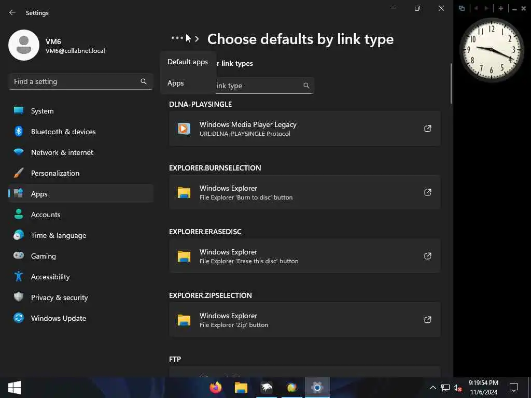
Task: Click external-link icon for Burn to disc row
Action: pos(428,192)
